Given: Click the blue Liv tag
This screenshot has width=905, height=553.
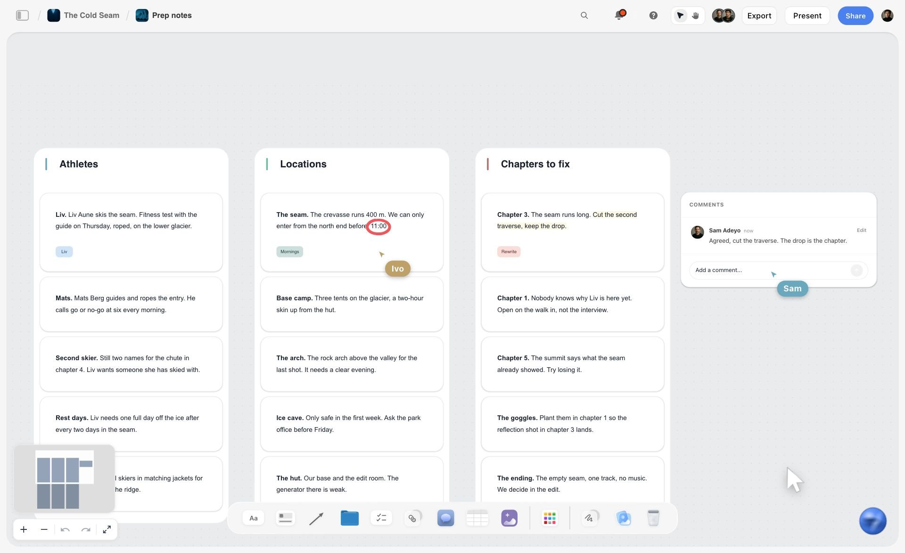Looking at the screenshot, I should click(x=64, y=252).
